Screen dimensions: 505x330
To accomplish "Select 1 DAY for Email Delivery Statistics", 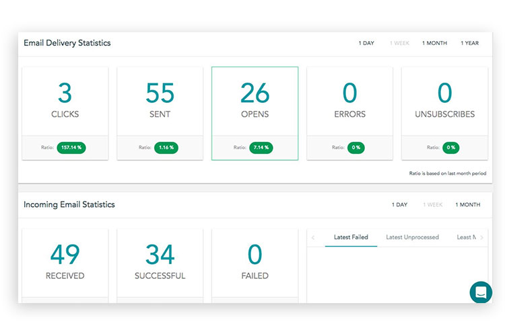I will (x=366, y=43).
